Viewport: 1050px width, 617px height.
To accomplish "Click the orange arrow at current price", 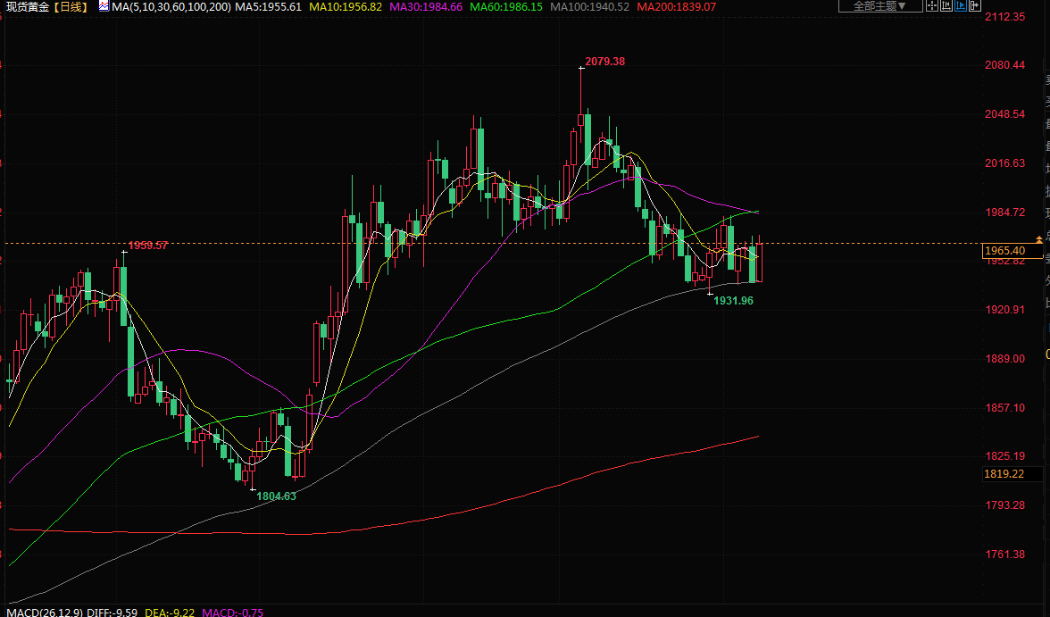I will click(1039, 238).
